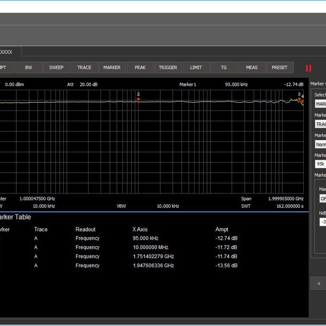Open the BW settings
This screenshot has height=326, width=326.
click(x=29, y=67)
